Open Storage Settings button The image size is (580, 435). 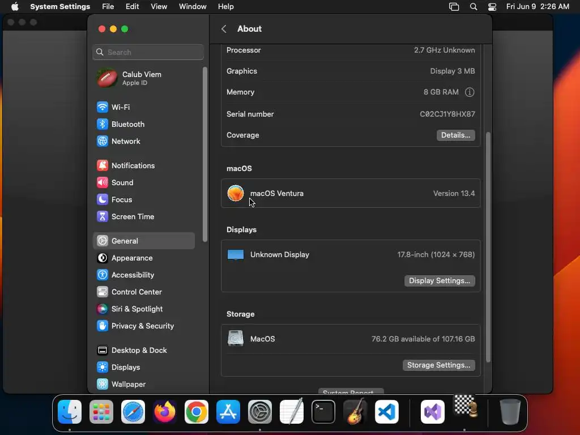pos(439,365)
